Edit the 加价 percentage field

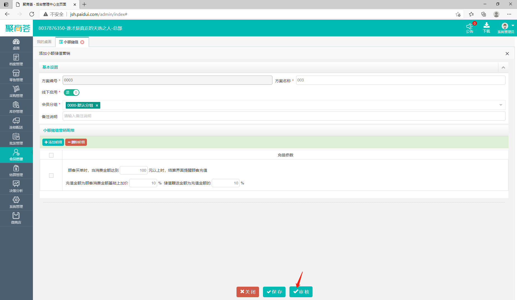coord(143,183)
